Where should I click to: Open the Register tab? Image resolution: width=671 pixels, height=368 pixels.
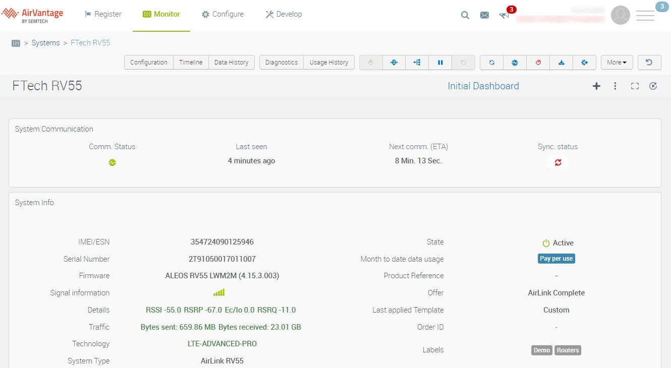[103, 14]
